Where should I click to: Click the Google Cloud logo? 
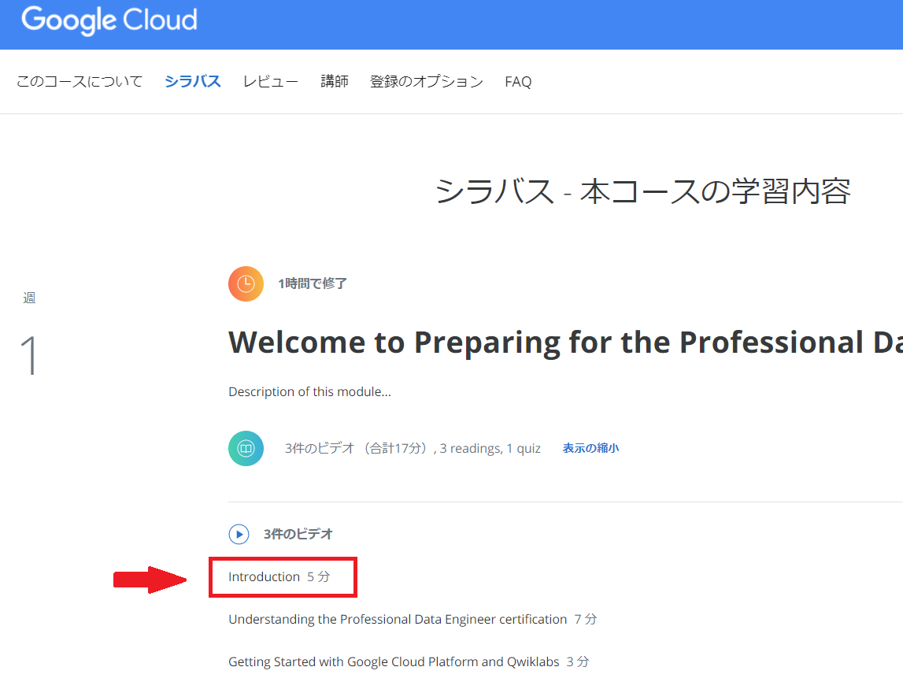tap(109, 20)
